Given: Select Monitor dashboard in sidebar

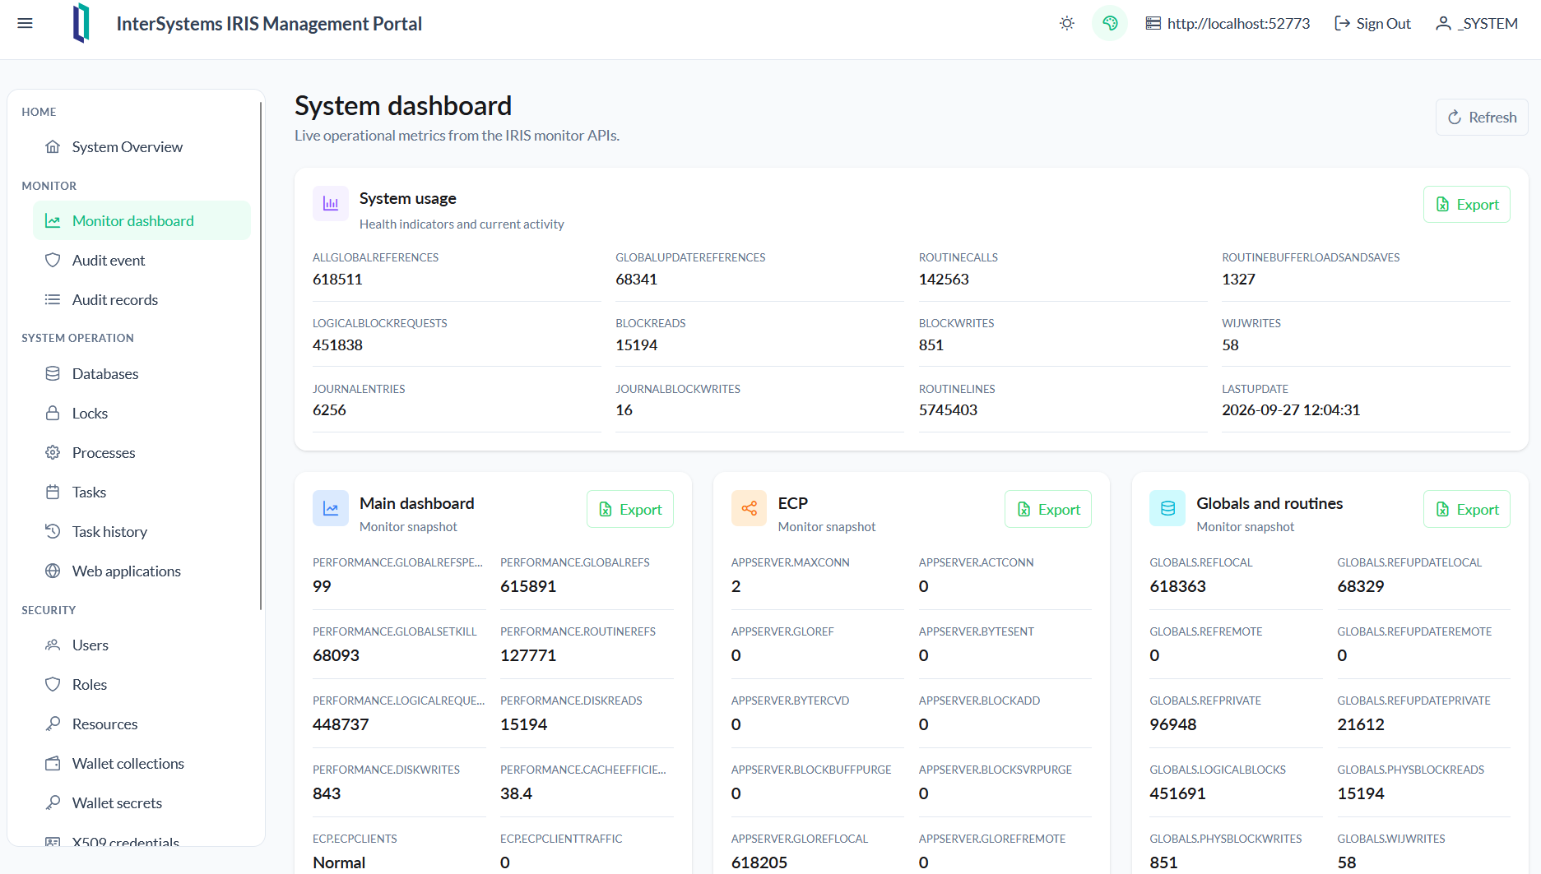Looking at the screenshot, I should tap(142, 220).
